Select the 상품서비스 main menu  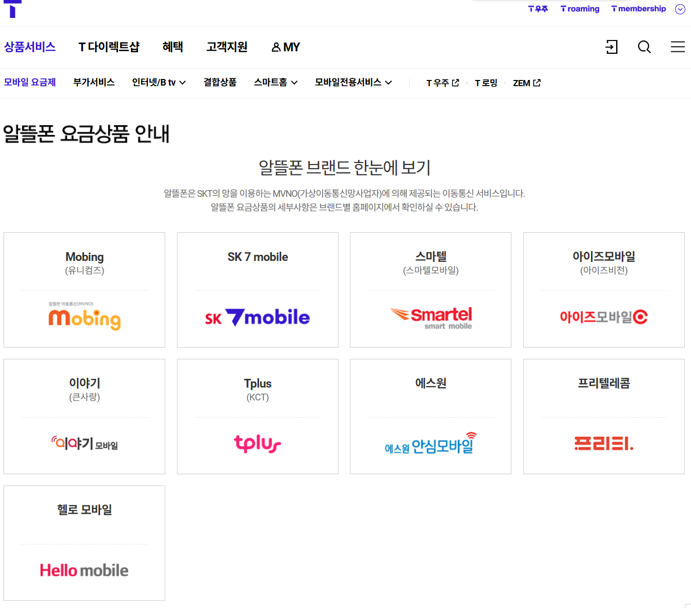tap(30, 47)
